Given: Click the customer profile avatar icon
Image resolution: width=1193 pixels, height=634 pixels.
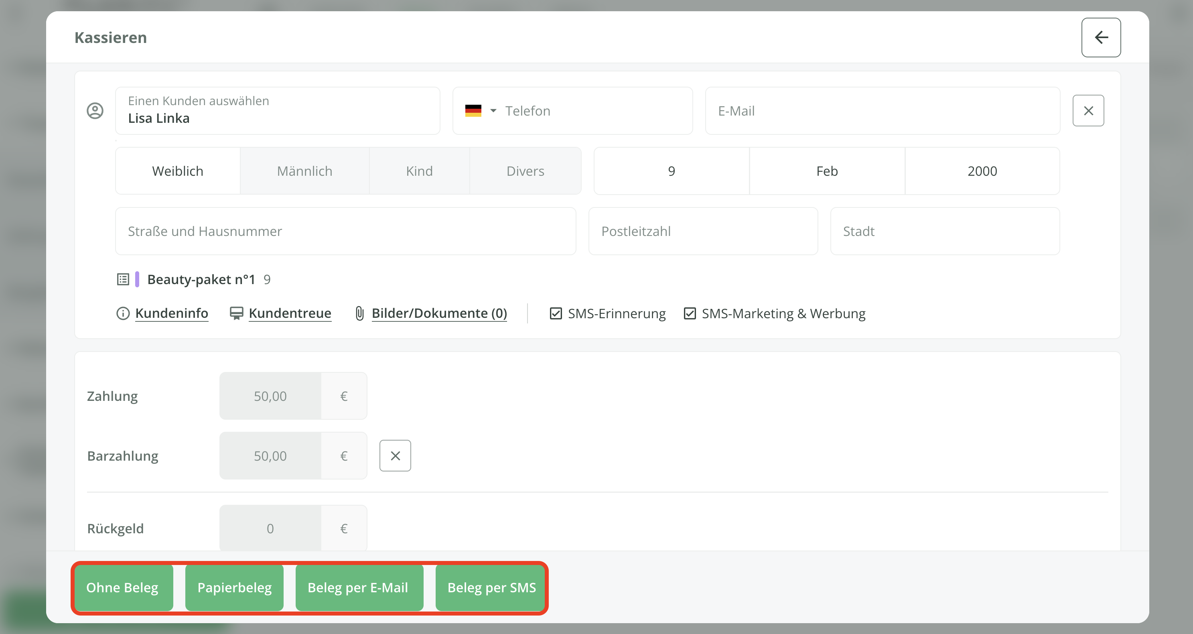Looking at the screenshot, I should click(x=95, y=111).
